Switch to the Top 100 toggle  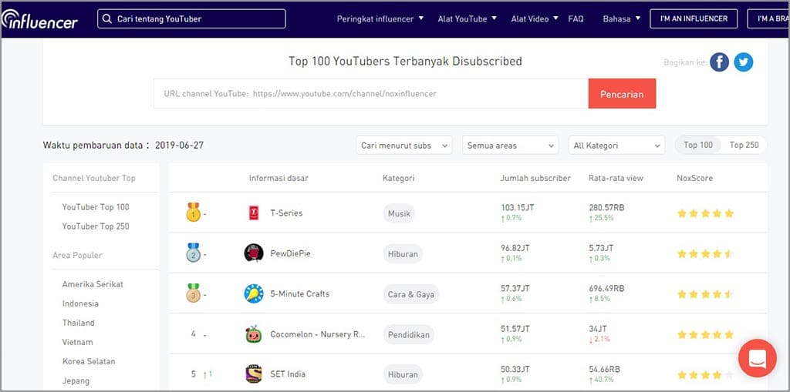pos(698,145)
